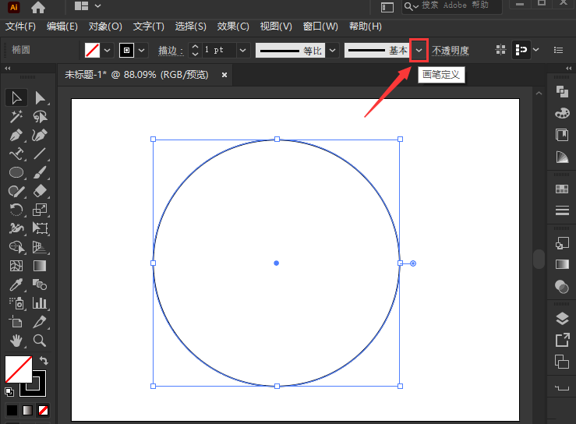Click the 描边 stroke label link
Viewport: 576px width, 424px height.
tap(170, 51)
